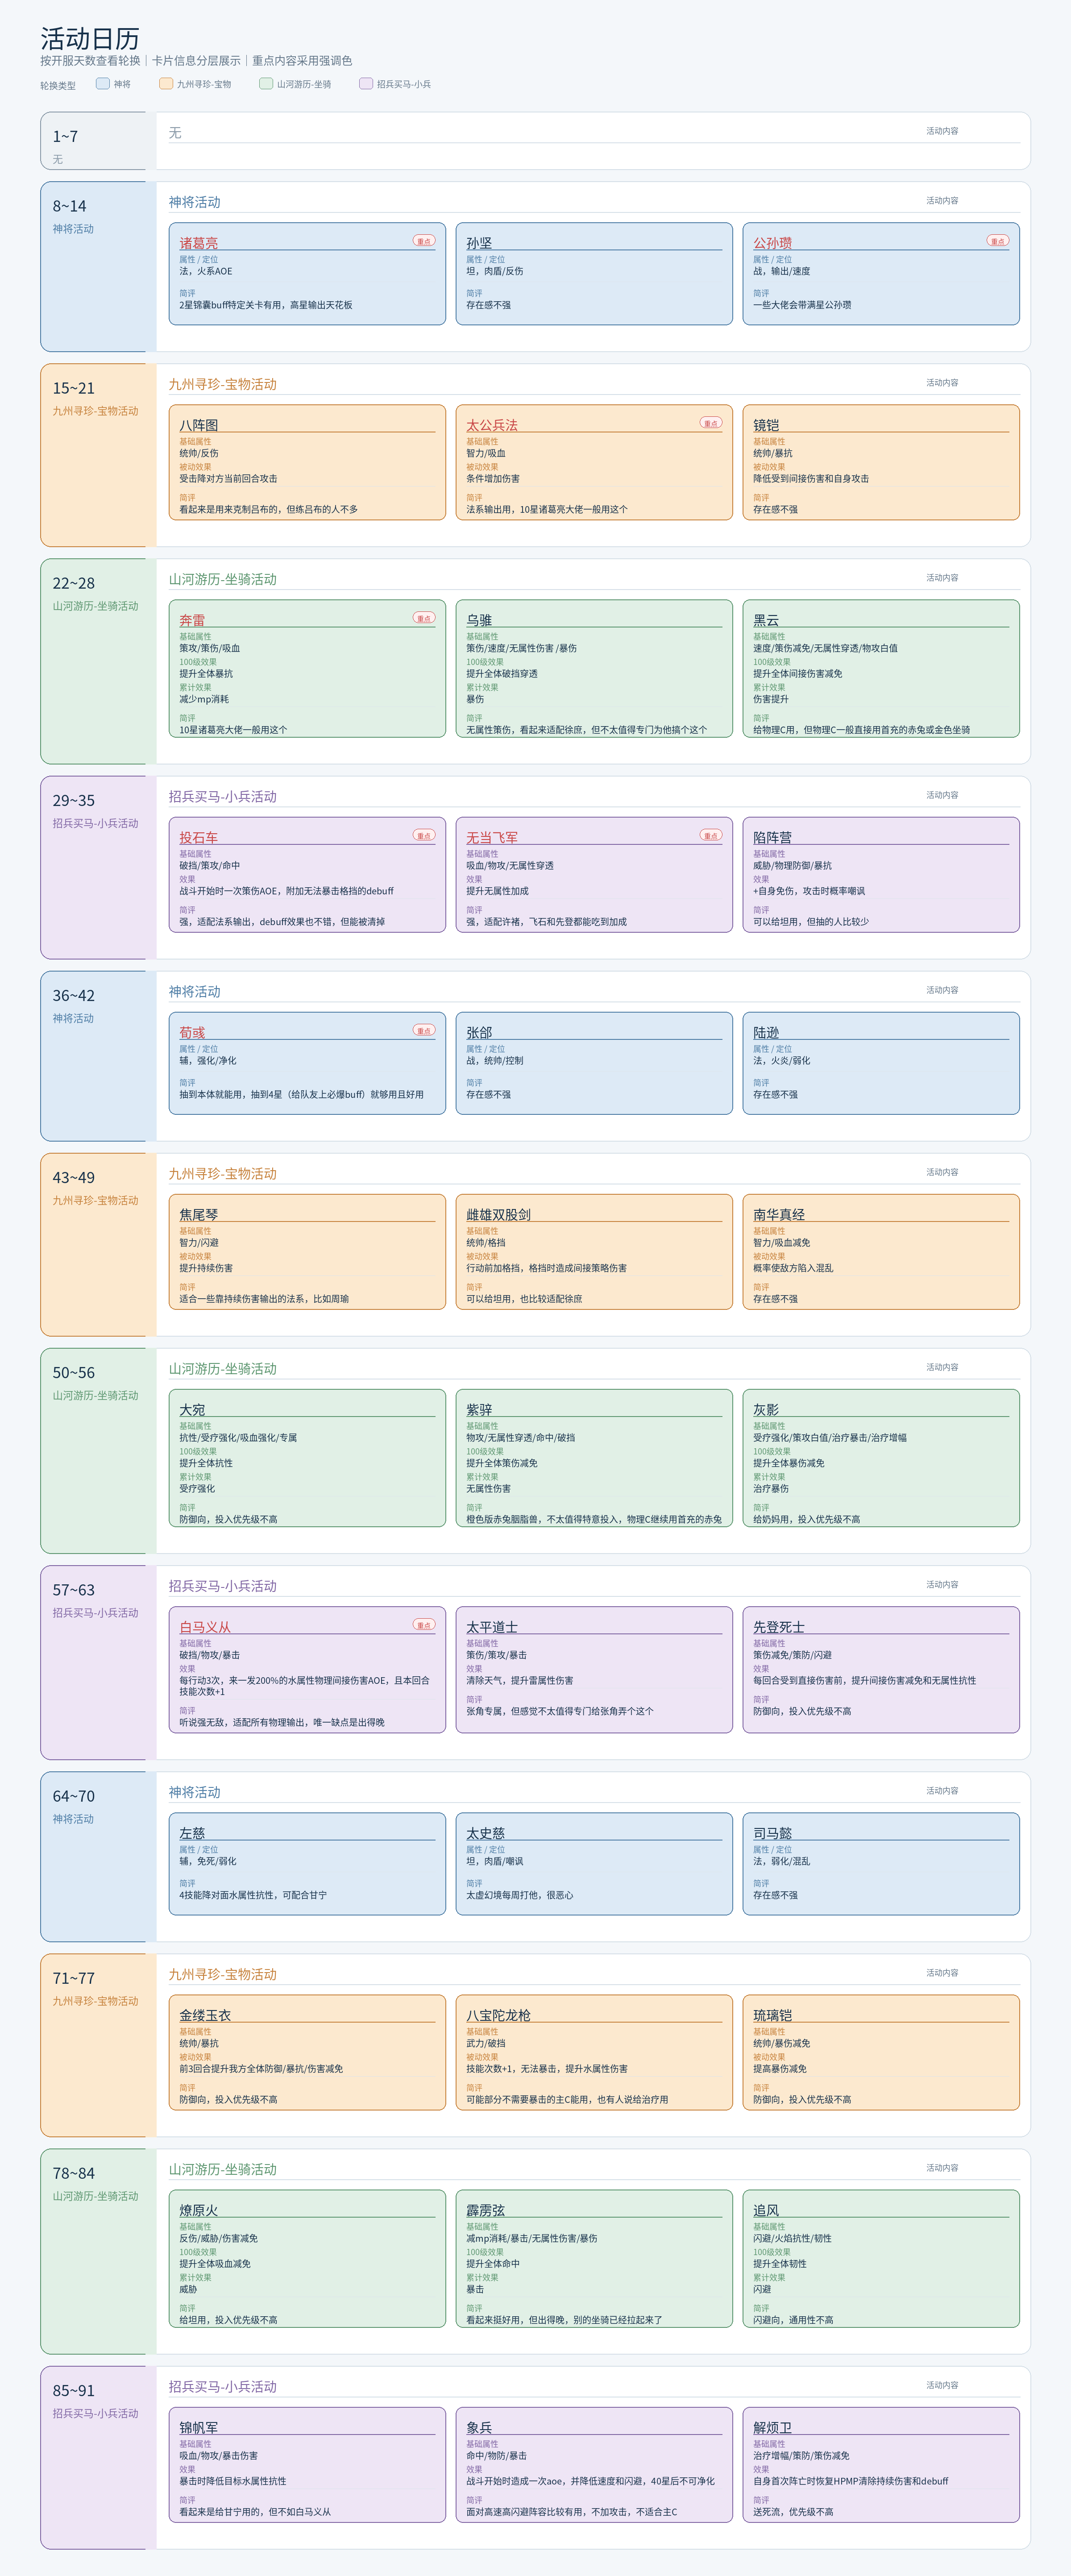
Task: Click the 重点 badge on 无当飞军 card
Action: coord(711,835)
